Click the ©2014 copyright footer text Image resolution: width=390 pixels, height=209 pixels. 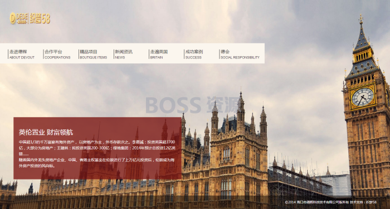click(x=317, y=202)
